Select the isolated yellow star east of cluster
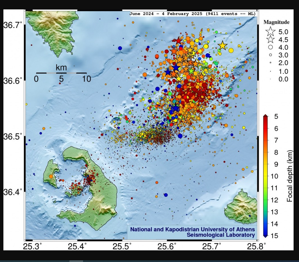This screenshot has width=299, height=262. click(x=223, y=46)
